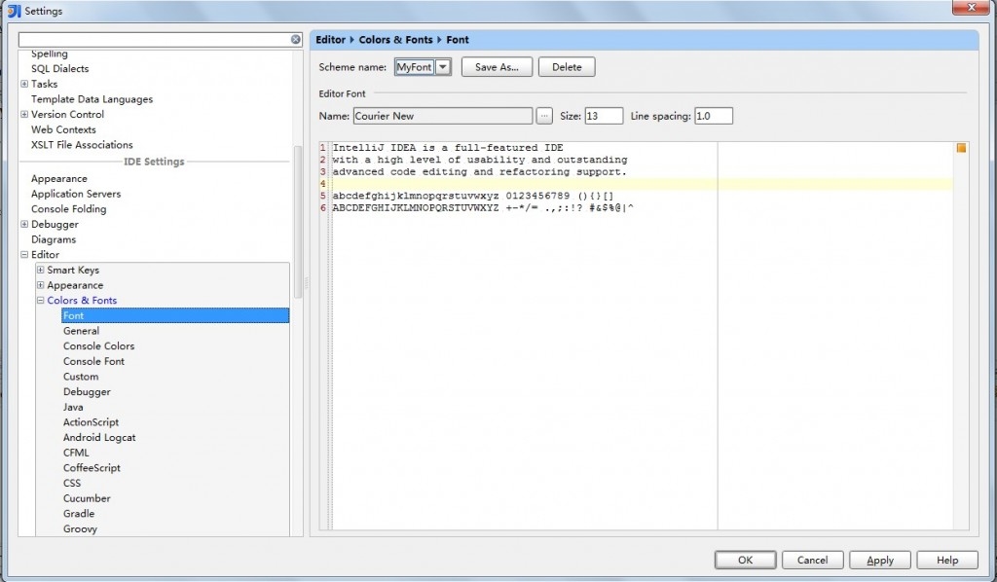Open Console Font settings
This screenshot has height=582, width=997.
[x=93, y=361]
